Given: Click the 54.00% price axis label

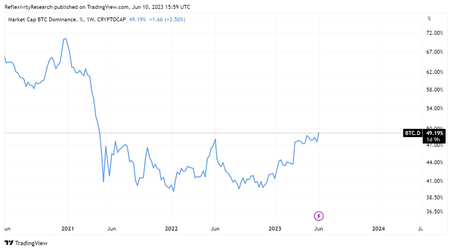Looking at the screenshot, I should pyautogui.click(x=435, y=108).
